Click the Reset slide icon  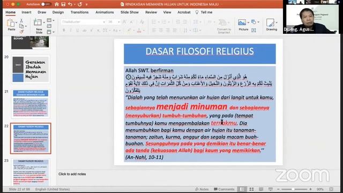click(x=49, y=26)
